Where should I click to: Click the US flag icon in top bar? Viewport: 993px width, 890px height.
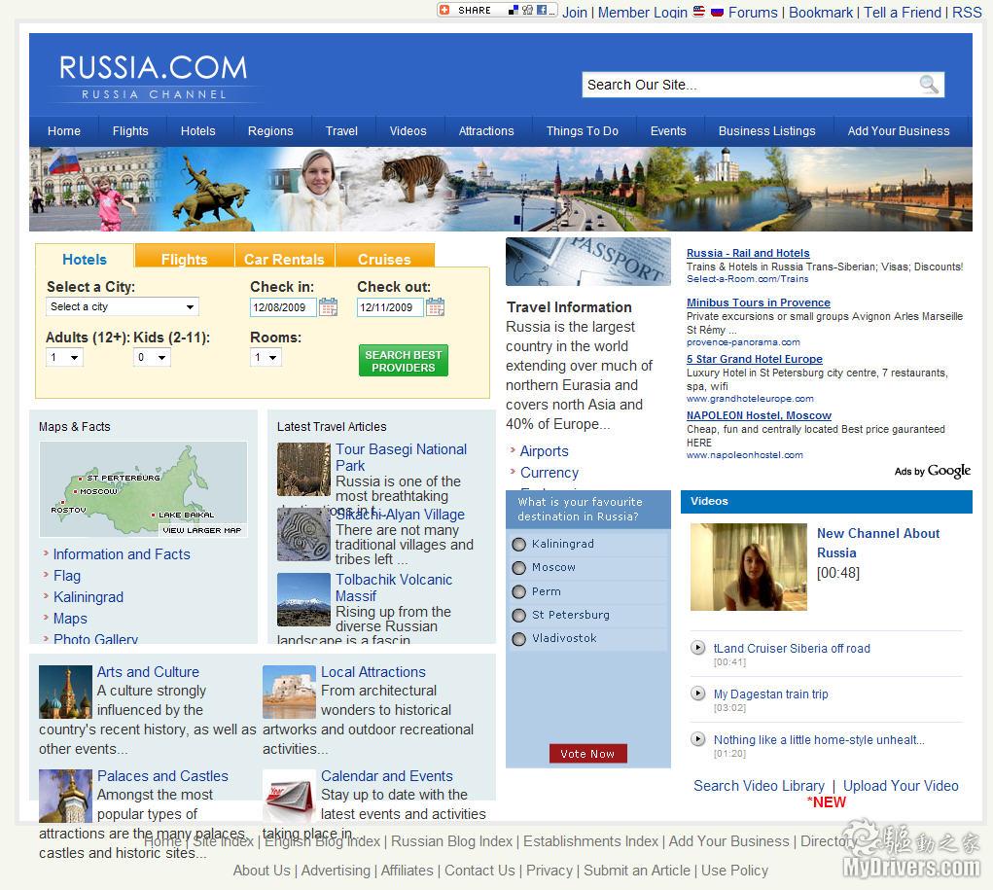699,12
